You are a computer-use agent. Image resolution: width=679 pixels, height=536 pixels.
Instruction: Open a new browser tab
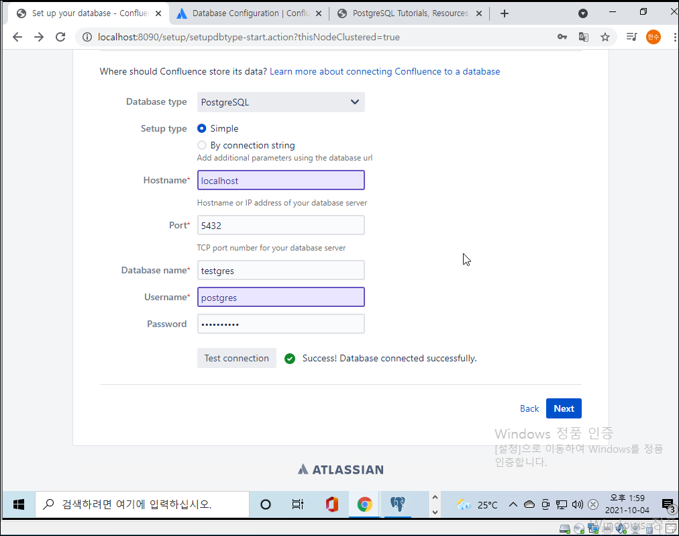pos(504,13)
